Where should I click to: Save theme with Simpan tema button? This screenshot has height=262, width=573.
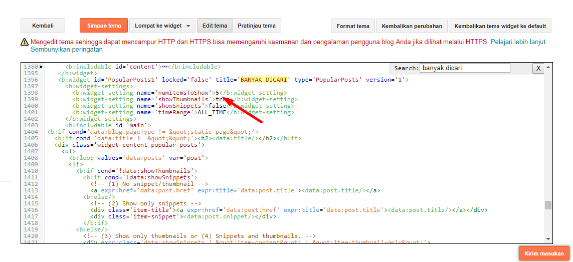pyautogui.click(x=104, y=26)
